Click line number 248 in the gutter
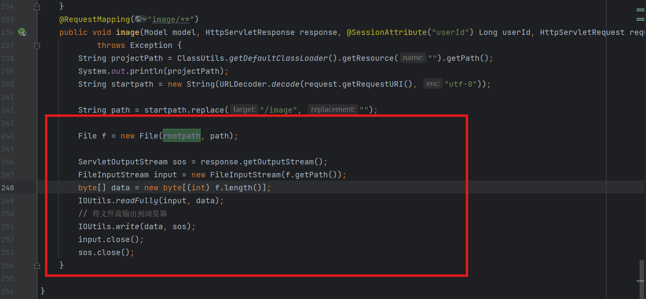The height and width of the screenshot is (299, 646). (8, 188)
